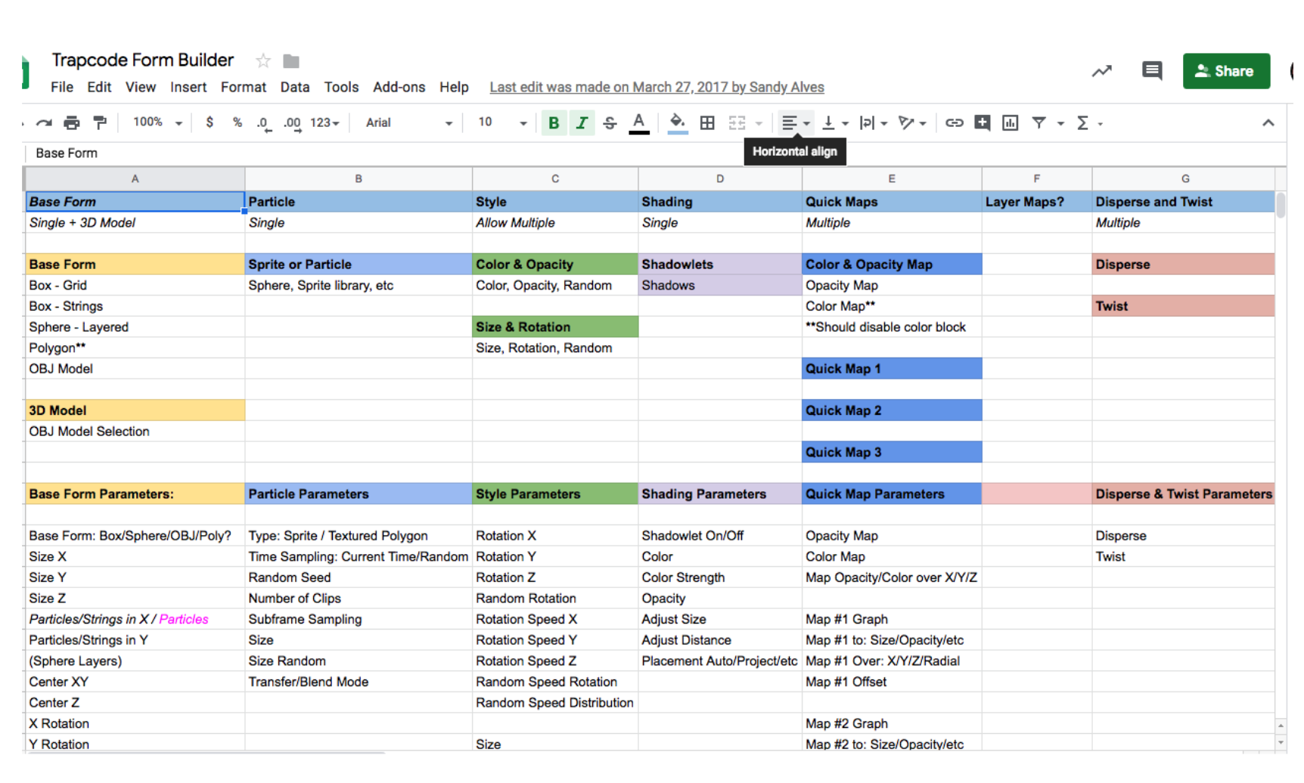Click the document title Trapcode Form Builder
The height and width of the screenshot is (783, 1304).
tap(143, 60)
